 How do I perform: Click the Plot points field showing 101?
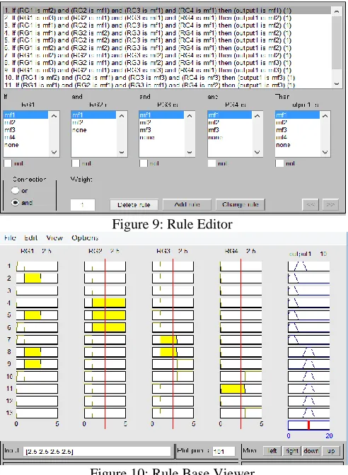pyautogui.click(x=224, y=452)
